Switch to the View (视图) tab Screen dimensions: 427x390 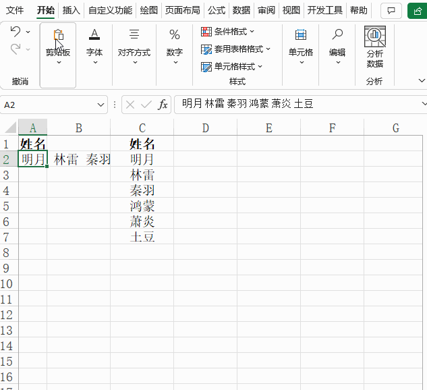point(291,10)
